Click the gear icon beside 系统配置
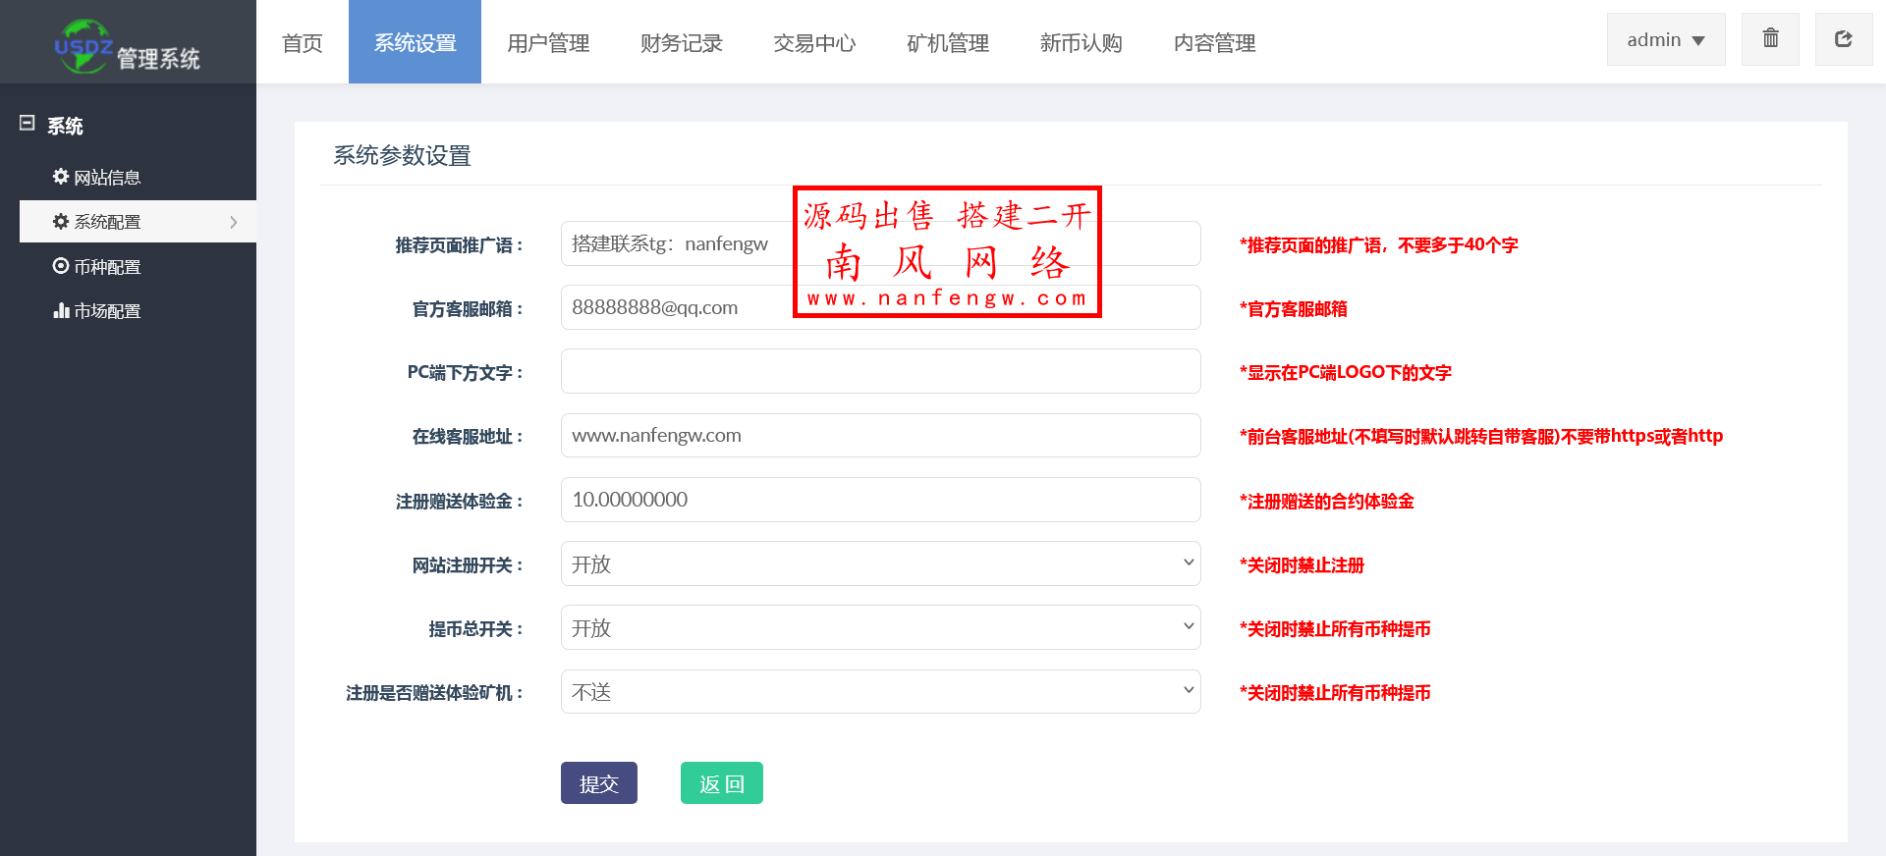1886x856 pixels. click(61, 222)
